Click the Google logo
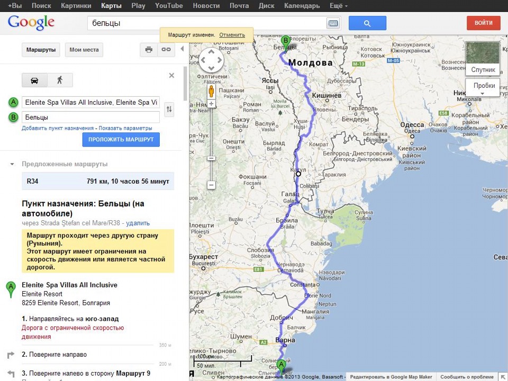The width and height of the screenshot is (508, 381). [x=31, y=23]
